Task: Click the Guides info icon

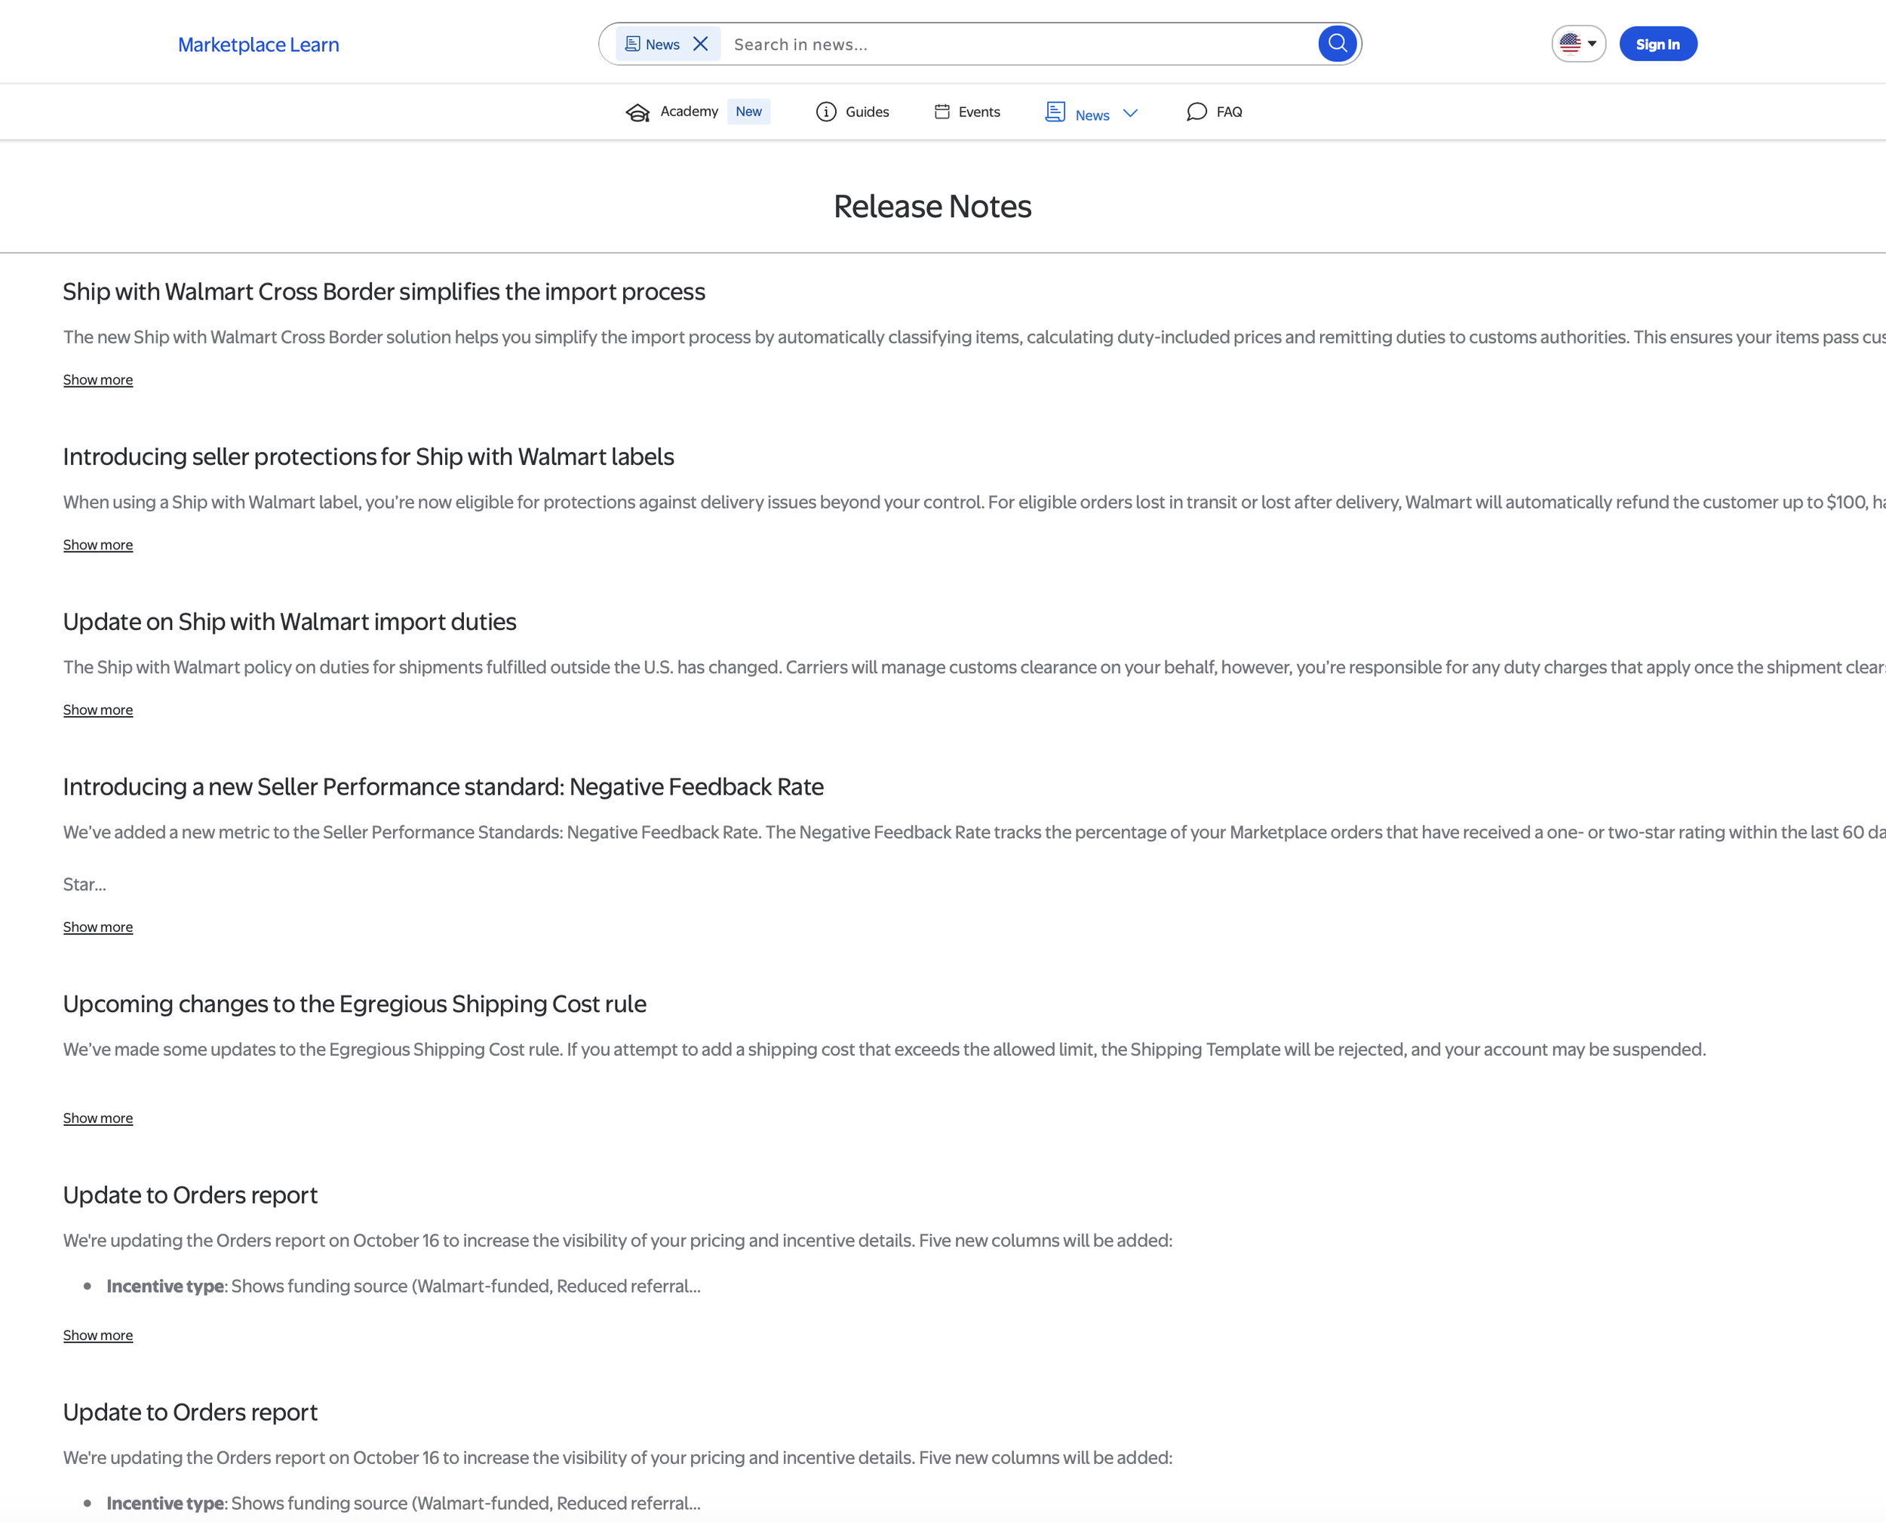Action: 825,112
